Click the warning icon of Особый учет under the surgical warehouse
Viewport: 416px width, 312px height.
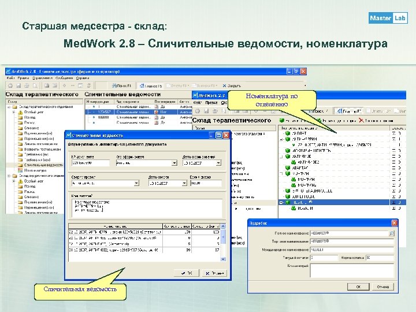(20, 181)
